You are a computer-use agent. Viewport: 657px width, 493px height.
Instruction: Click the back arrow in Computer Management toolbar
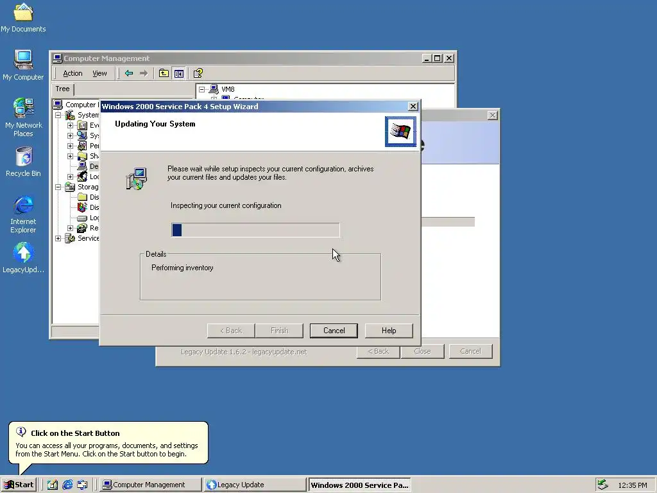point(128,73)
